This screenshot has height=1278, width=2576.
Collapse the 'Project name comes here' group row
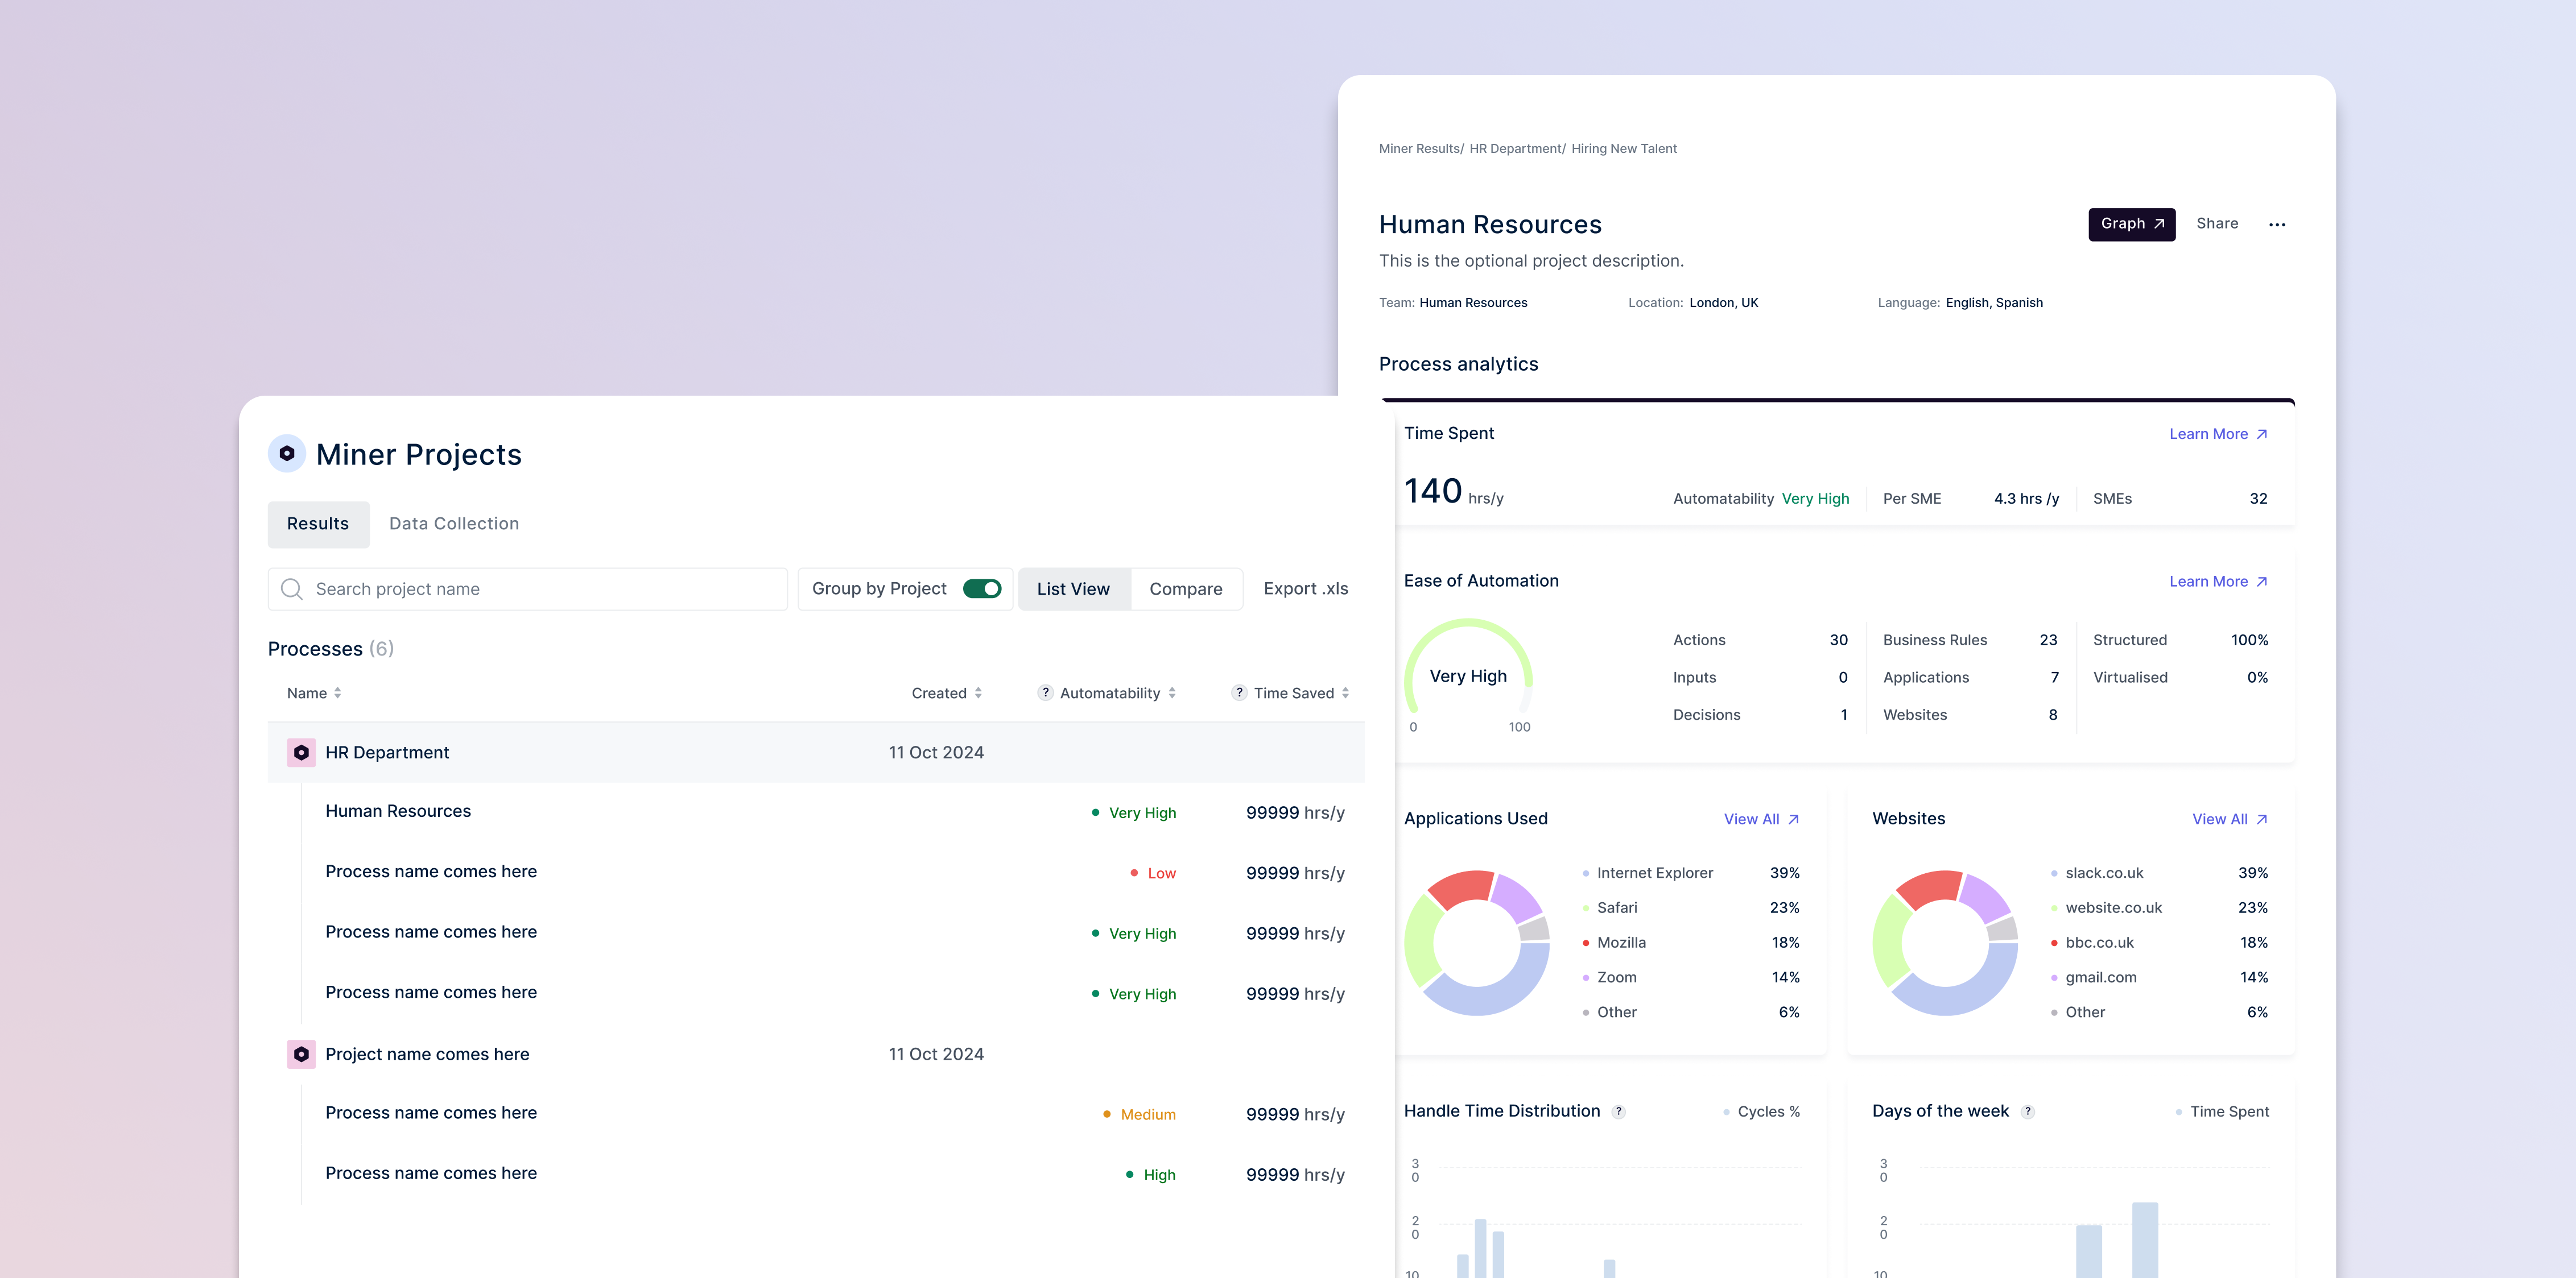pos(816,1054)
